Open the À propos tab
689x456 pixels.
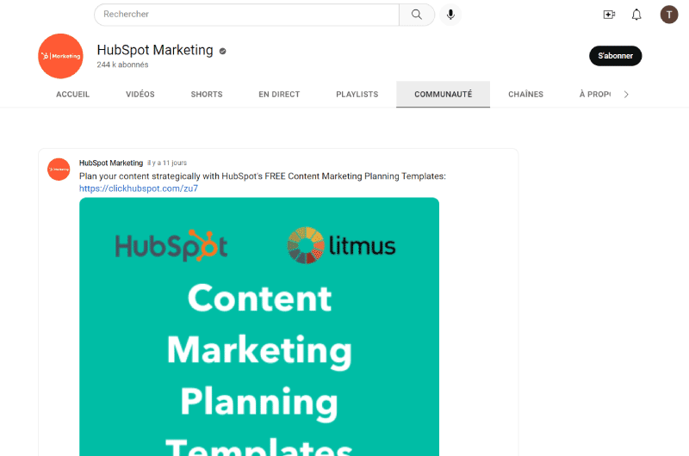pyautogui.click(x=594, y=95)
